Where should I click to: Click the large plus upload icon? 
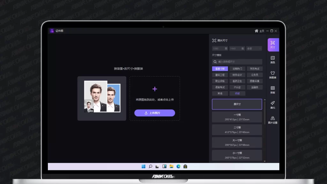click(x=155, y=89)
